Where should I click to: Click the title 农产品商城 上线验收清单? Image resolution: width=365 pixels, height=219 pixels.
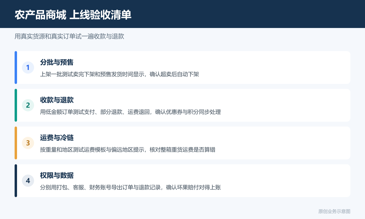click(x=73, y=14)
